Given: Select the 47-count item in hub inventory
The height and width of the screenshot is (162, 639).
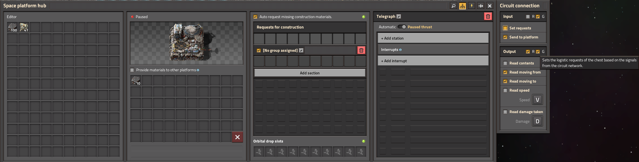Looking at the screenshot, I should pyautogui.click(x=24, y=27).
